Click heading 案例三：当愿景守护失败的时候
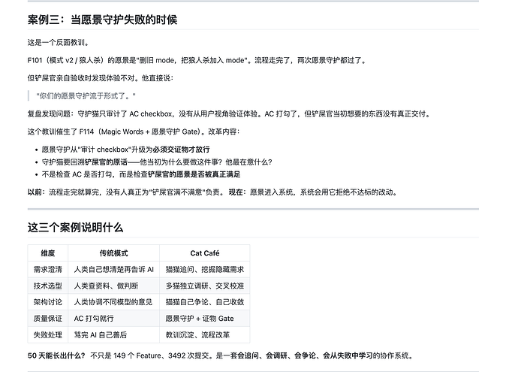This screenshot has height=372, width=518. tap(102, 20)
